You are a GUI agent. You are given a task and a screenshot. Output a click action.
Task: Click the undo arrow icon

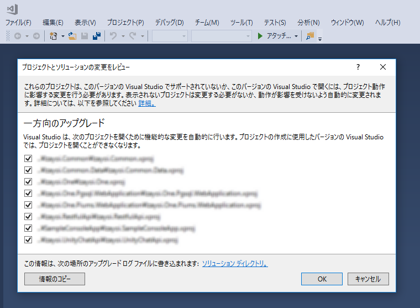click(114, 36)
